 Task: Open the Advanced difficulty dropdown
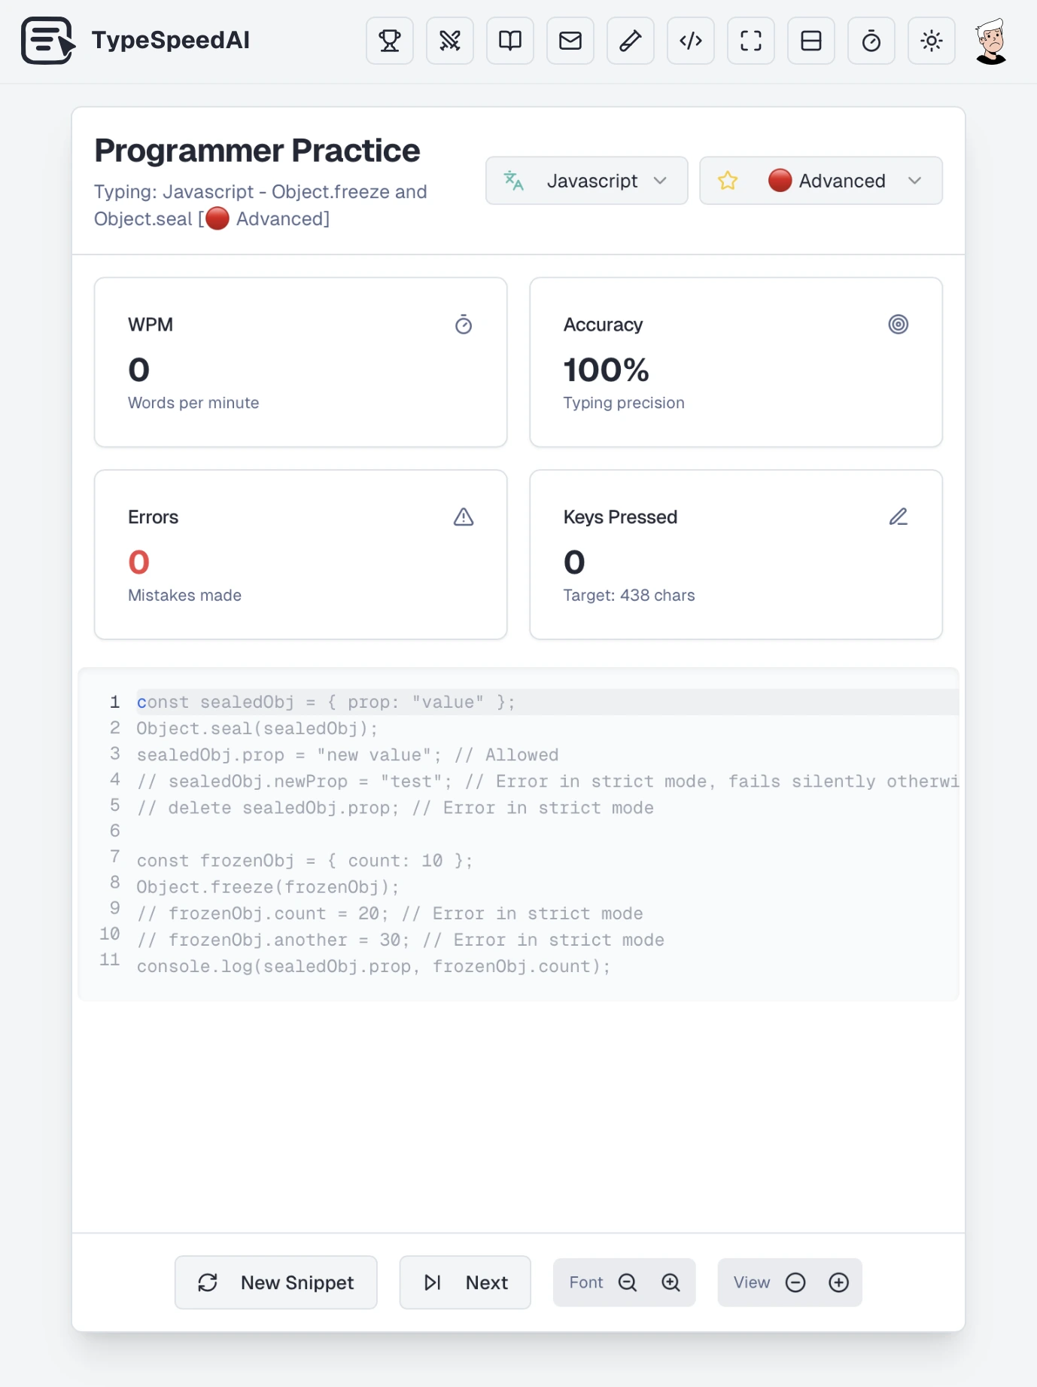point(843,181)
